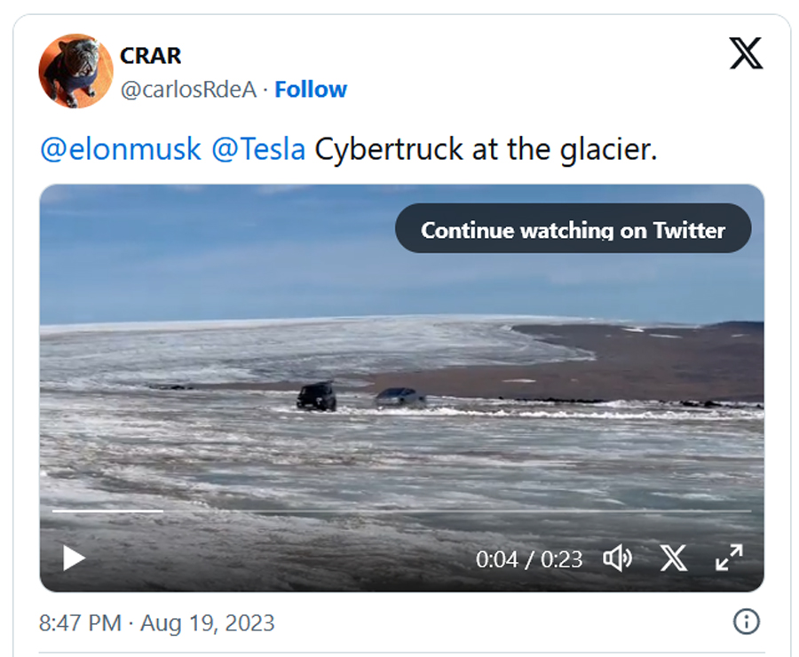Follow the @carlosRdeA account
This screenshot has height=657, width=799.
click(311, 90)
